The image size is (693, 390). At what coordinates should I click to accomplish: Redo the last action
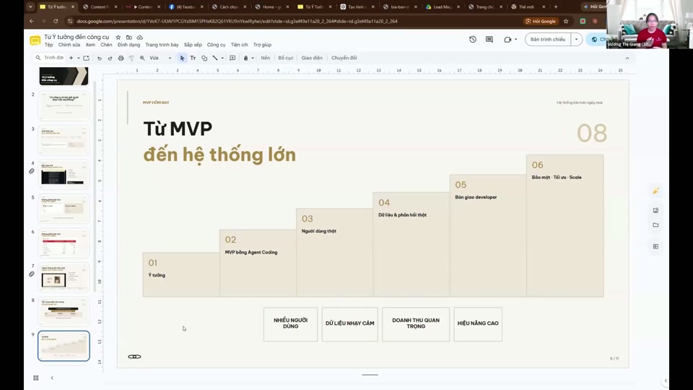(x=110, y=58)
